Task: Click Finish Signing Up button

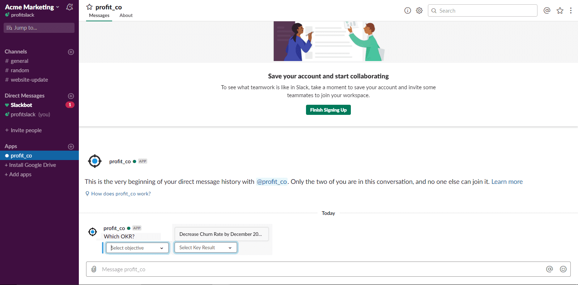Action: click(328, 110)
